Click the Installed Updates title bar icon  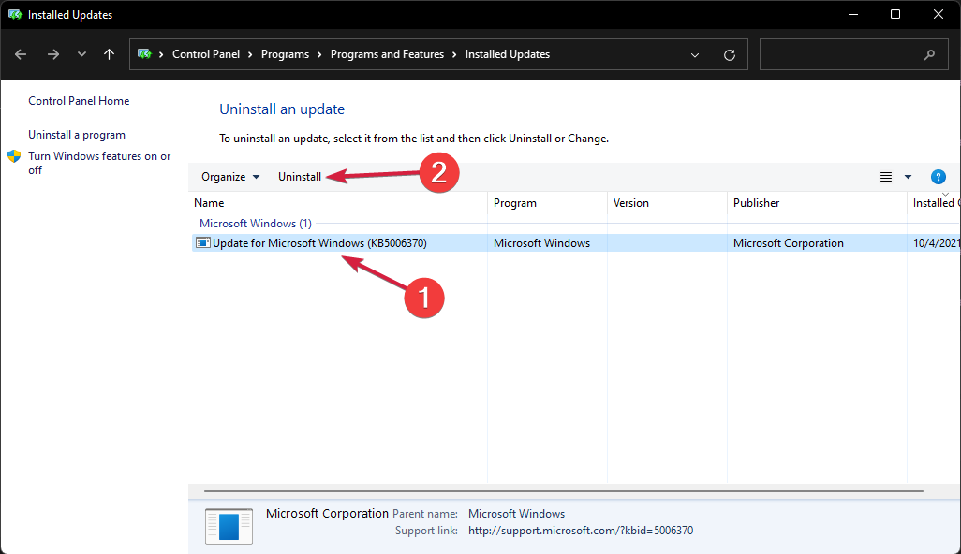(15, 14)
